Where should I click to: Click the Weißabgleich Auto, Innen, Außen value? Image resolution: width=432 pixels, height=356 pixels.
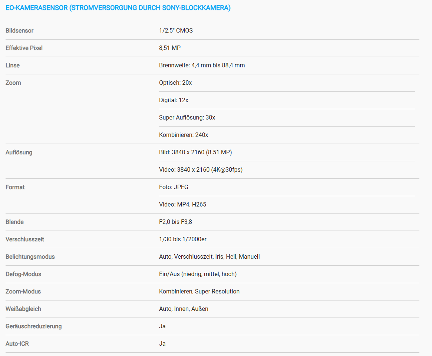(x=184, y=309)
